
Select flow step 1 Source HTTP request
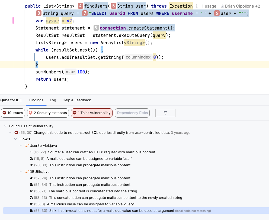(x=92, y=152)
